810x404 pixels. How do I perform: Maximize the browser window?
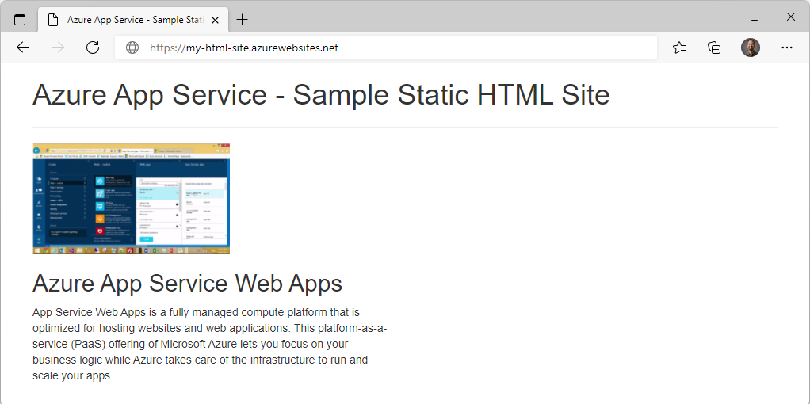(755, 17)
